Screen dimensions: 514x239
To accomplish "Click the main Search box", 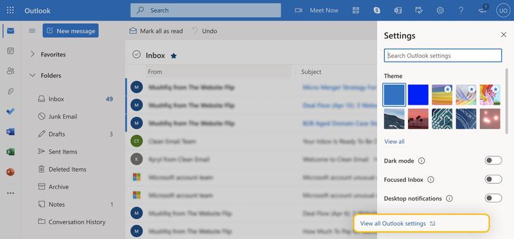I will point(206,10).
